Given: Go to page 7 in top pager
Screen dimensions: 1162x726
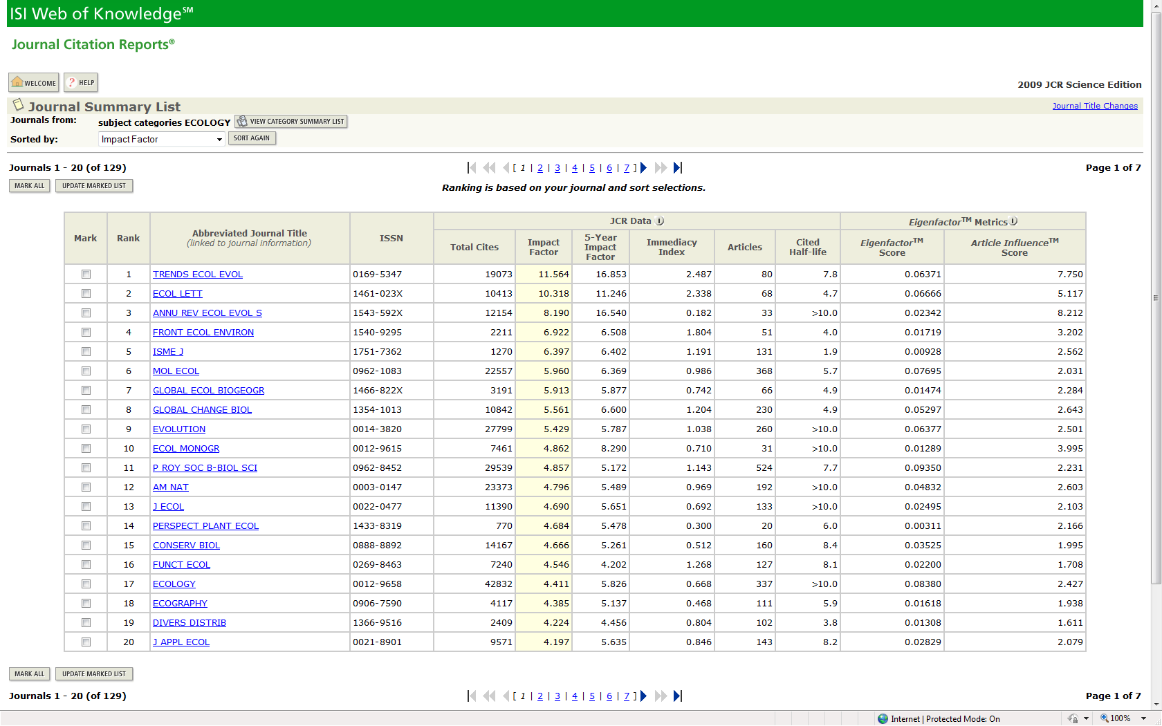Looking at the screenshot, I should coord(627,168).
